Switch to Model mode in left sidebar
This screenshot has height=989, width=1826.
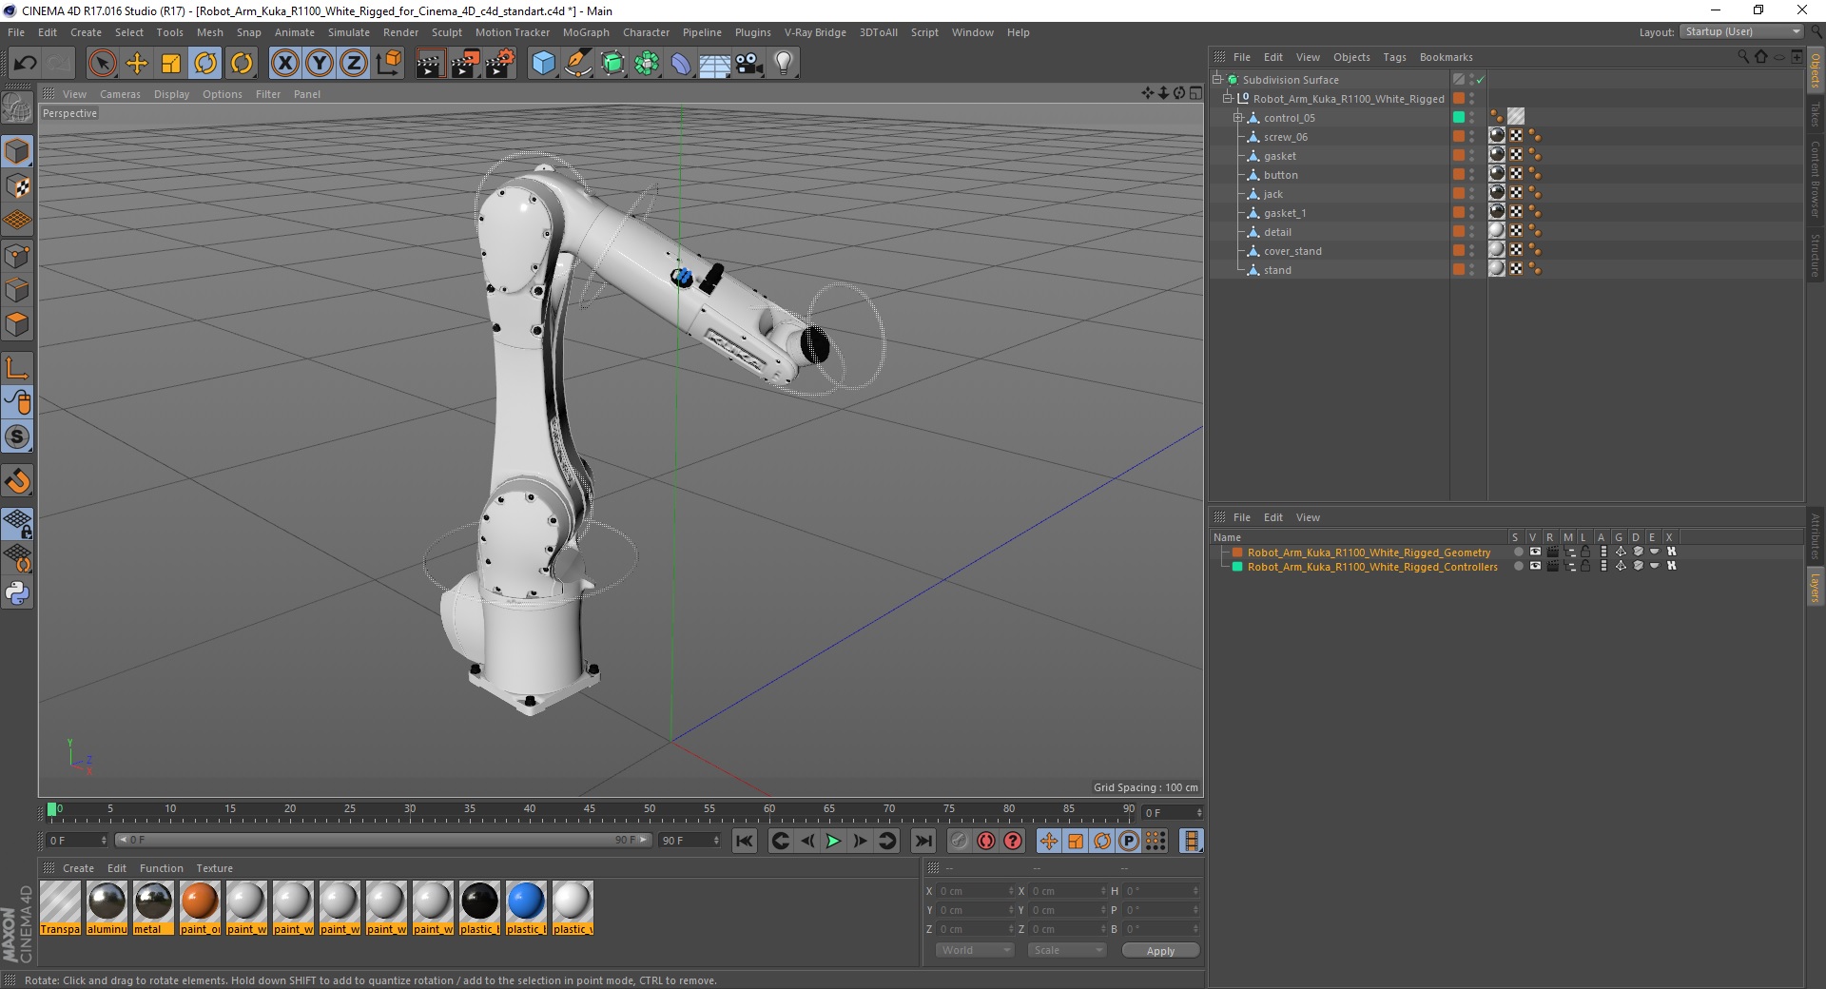click(17, 152)
